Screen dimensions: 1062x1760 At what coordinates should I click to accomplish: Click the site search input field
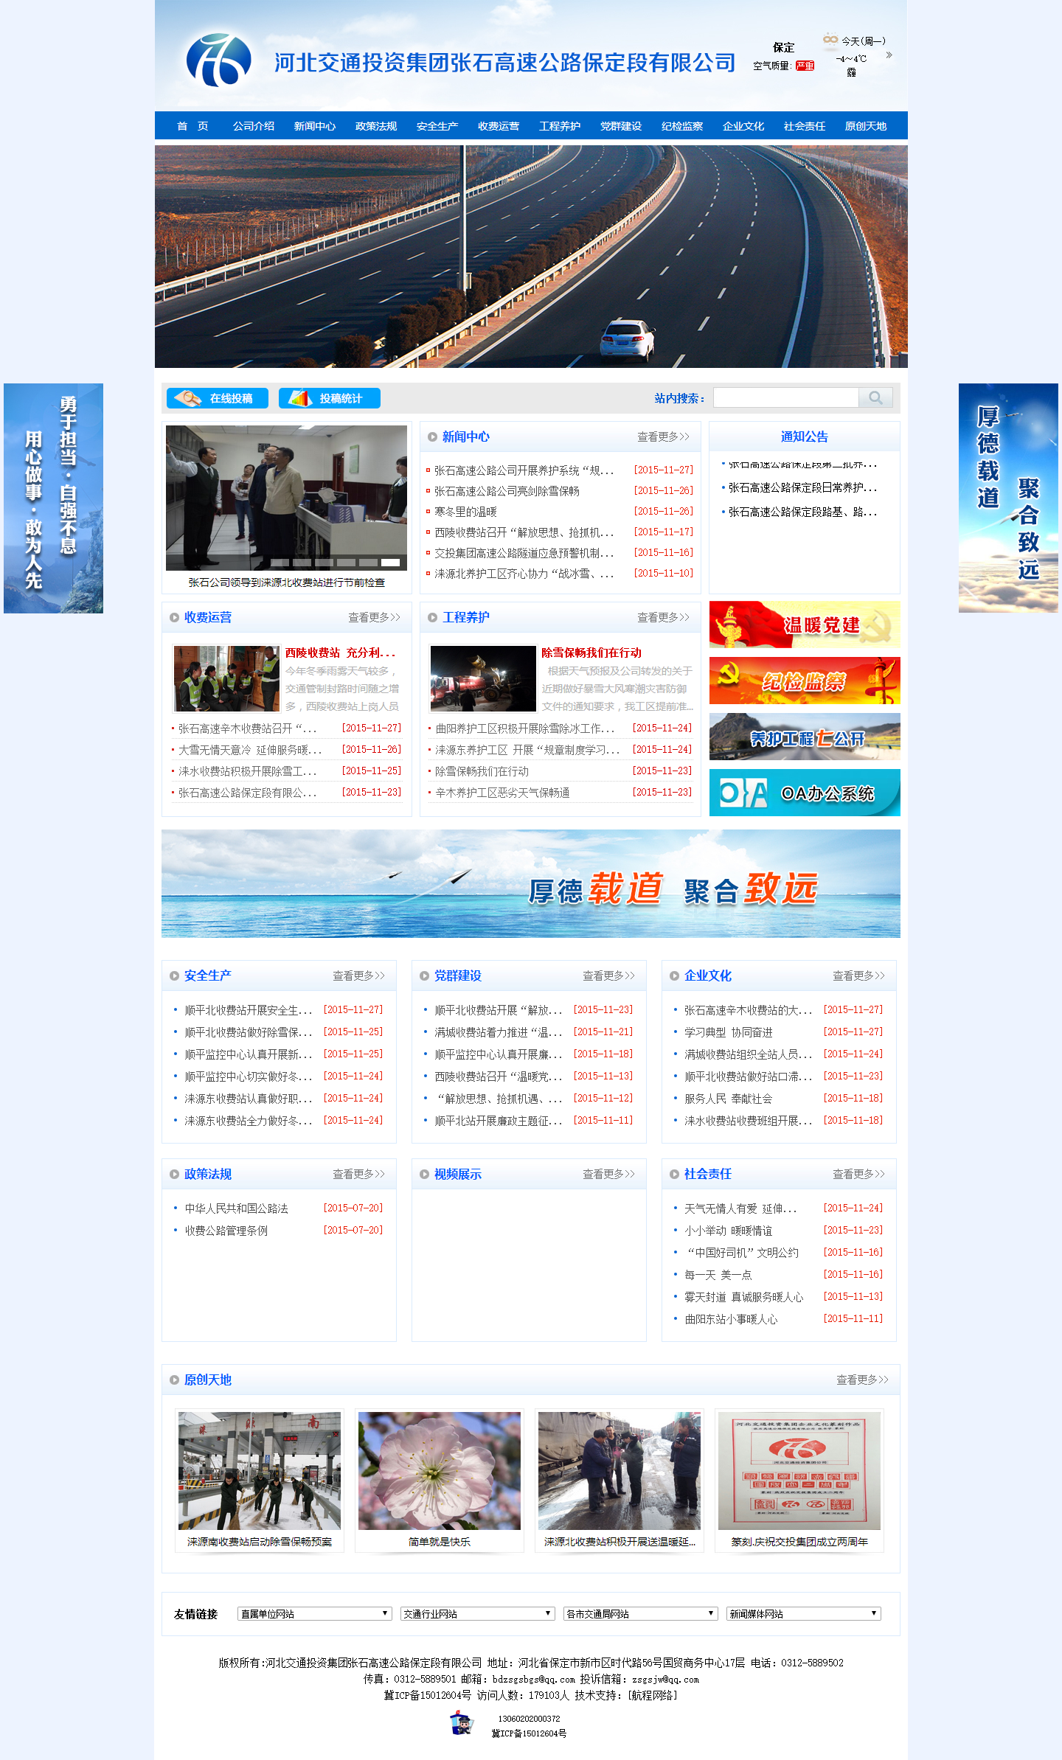(x=786, y=398)
